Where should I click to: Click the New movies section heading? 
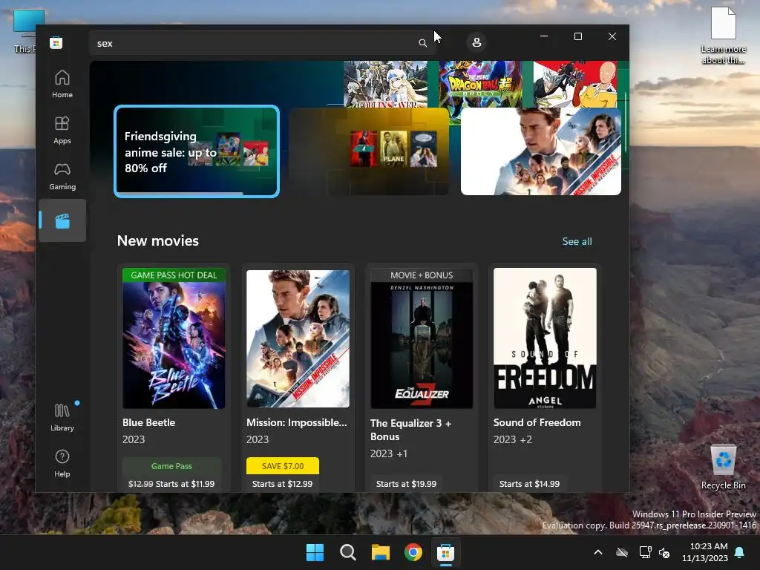(158, 241)
